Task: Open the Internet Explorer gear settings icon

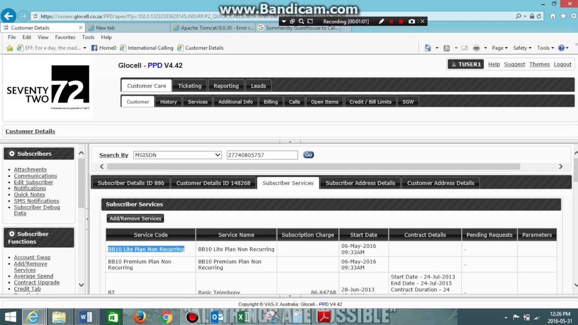Action: 573,16
